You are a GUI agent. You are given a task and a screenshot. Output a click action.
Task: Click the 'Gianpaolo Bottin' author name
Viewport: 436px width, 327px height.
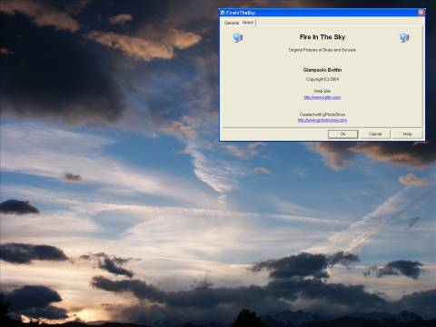[x=322, y=70]
